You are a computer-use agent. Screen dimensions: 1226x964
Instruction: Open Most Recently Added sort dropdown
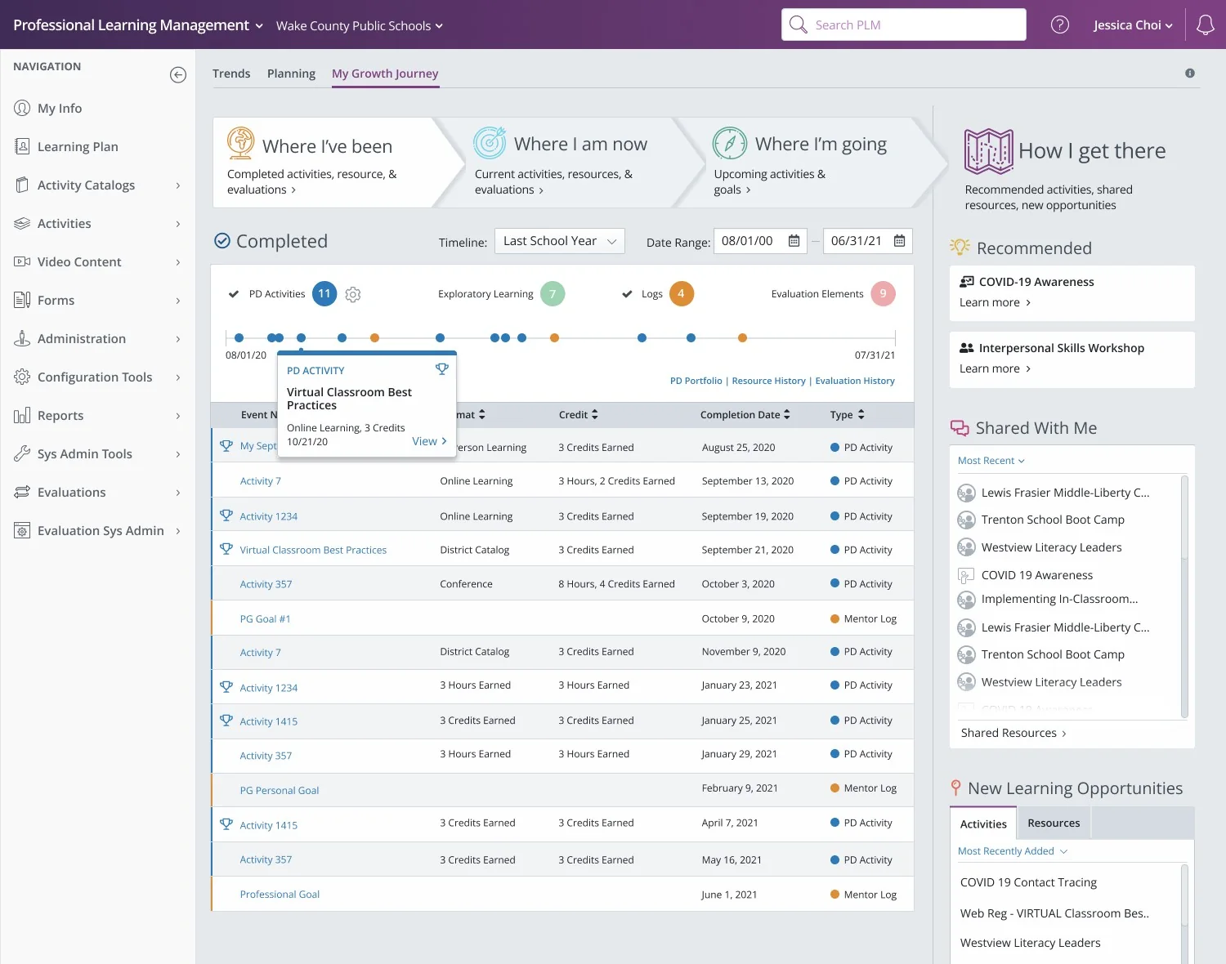tap(1013, 851)
